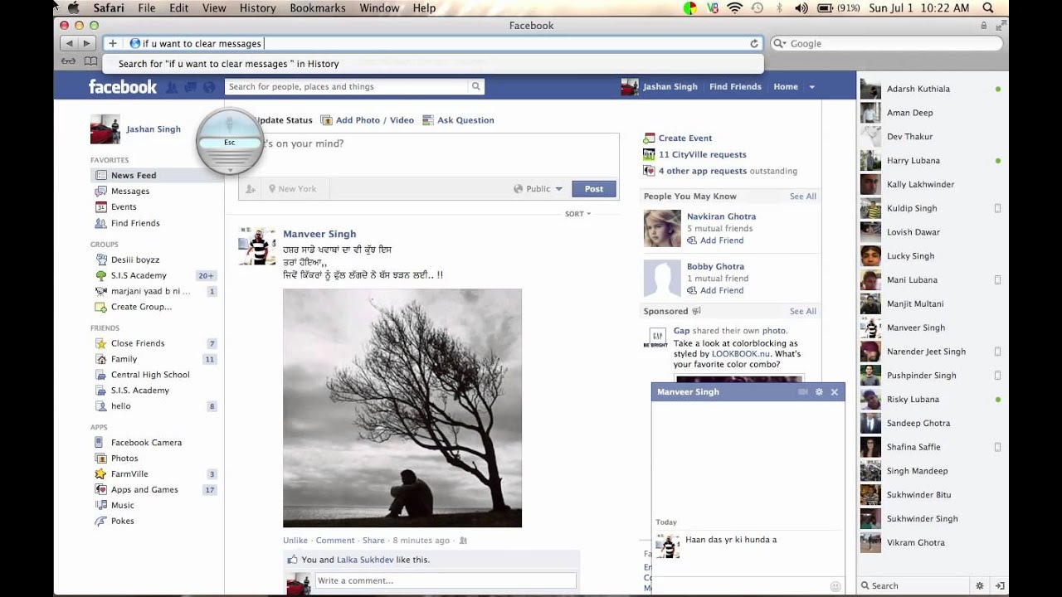Screen dimensions: 1062x597
Task: Open the Close Friends list
Action: click(x=138, y=343)
